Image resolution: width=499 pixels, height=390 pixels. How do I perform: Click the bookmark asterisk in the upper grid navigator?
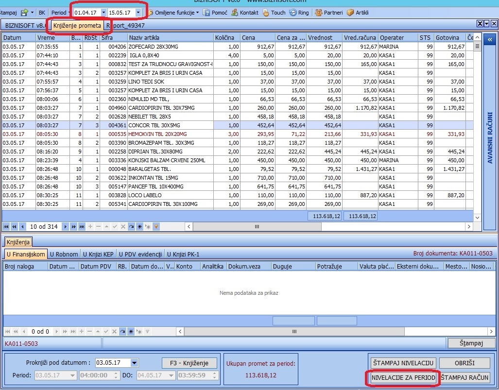coord(139,227)
